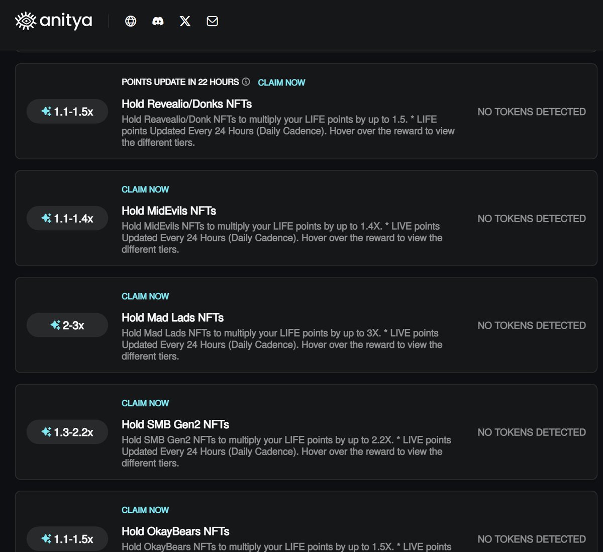Viewport: 603px width, 552px height.
Task: Click the Reavealio/Donk NFTs description text
Action: coord(288,131)
